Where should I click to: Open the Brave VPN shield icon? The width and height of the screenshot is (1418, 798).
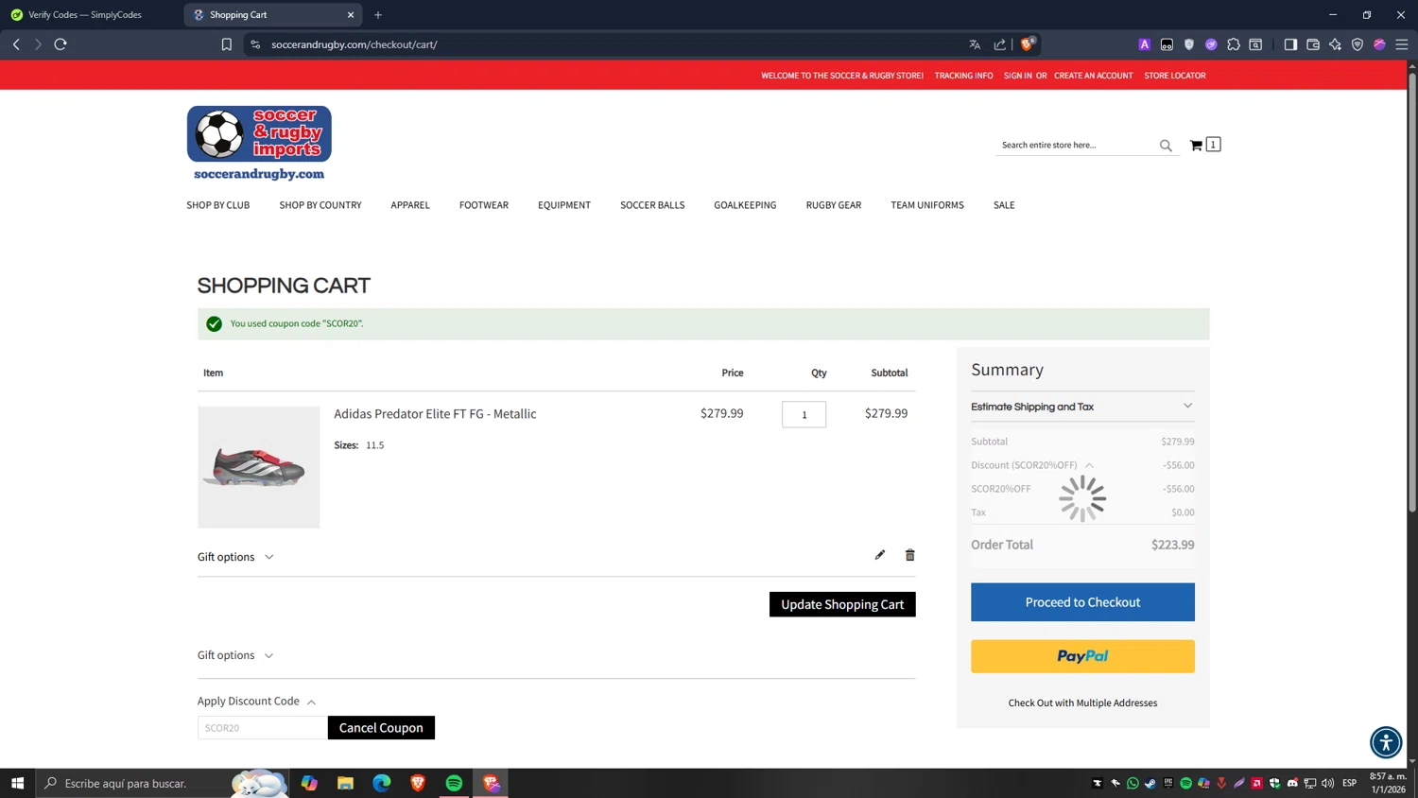(x=1357, y=44)
